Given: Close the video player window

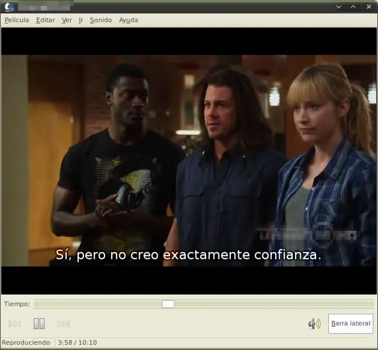Looking at the screenshot, I should [x=369, y=7].
